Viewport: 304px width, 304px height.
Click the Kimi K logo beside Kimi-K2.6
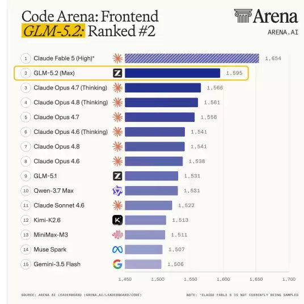pos(117,220)
